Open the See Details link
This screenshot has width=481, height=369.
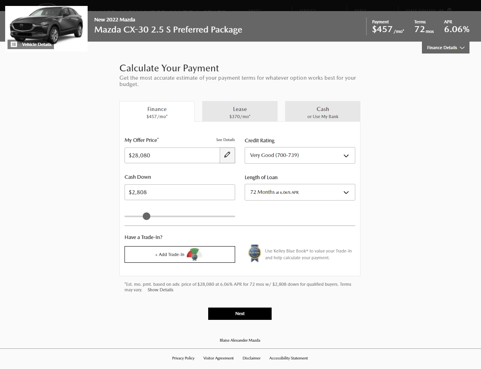(x=225, y=140)
